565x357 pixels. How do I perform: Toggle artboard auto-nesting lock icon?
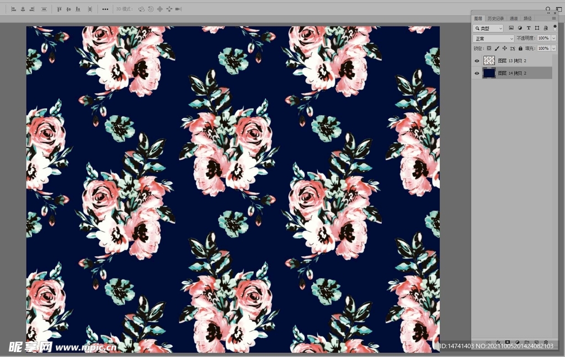[513, 48]
